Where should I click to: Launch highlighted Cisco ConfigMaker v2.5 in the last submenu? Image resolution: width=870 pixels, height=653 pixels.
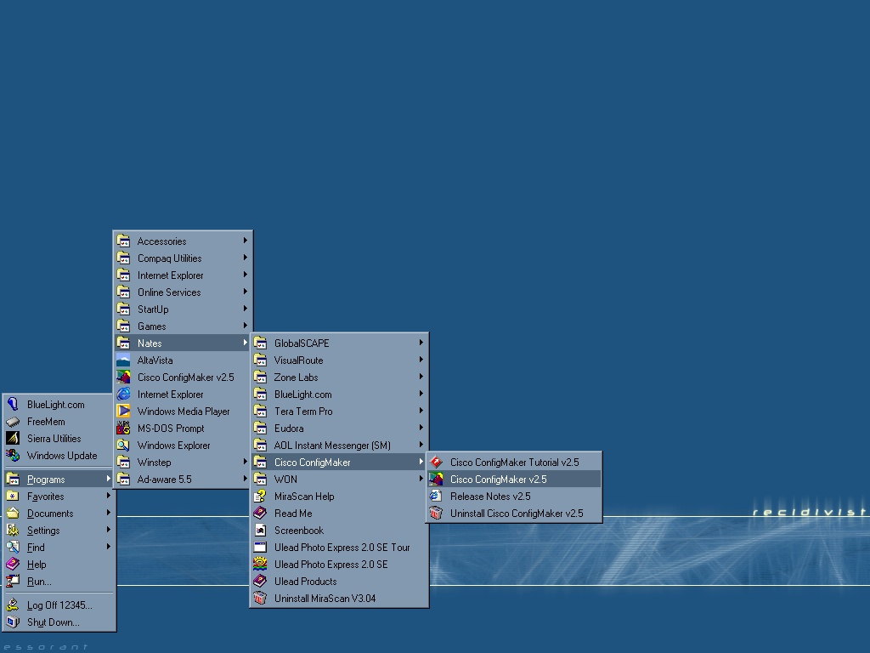(x=514, y=480)
